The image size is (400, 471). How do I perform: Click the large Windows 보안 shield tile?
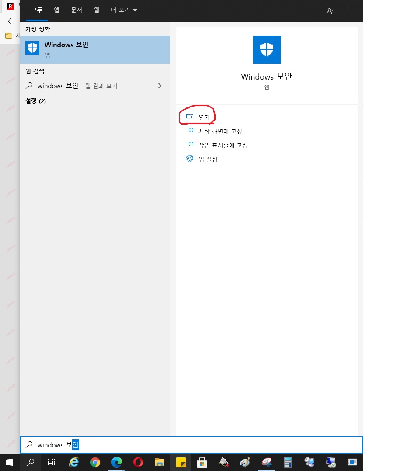pos(266,49)
